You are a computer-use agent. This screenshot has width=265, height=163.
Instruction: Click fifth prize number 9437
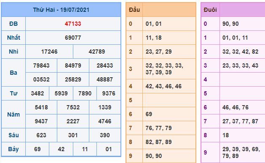tap(41, 121)
